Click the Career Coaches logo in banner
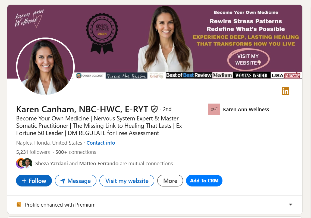This screenshot has width=311, height=218. [90, 76]
